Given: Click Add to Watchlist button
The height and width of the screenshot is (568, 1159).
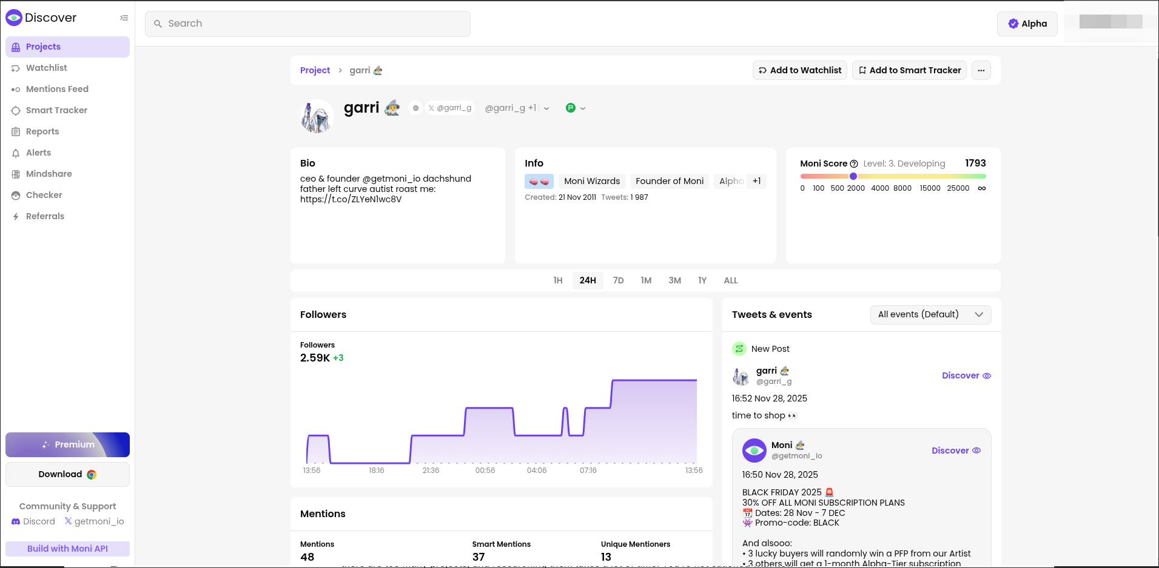Looking at the screenshot, I should 799,70.
